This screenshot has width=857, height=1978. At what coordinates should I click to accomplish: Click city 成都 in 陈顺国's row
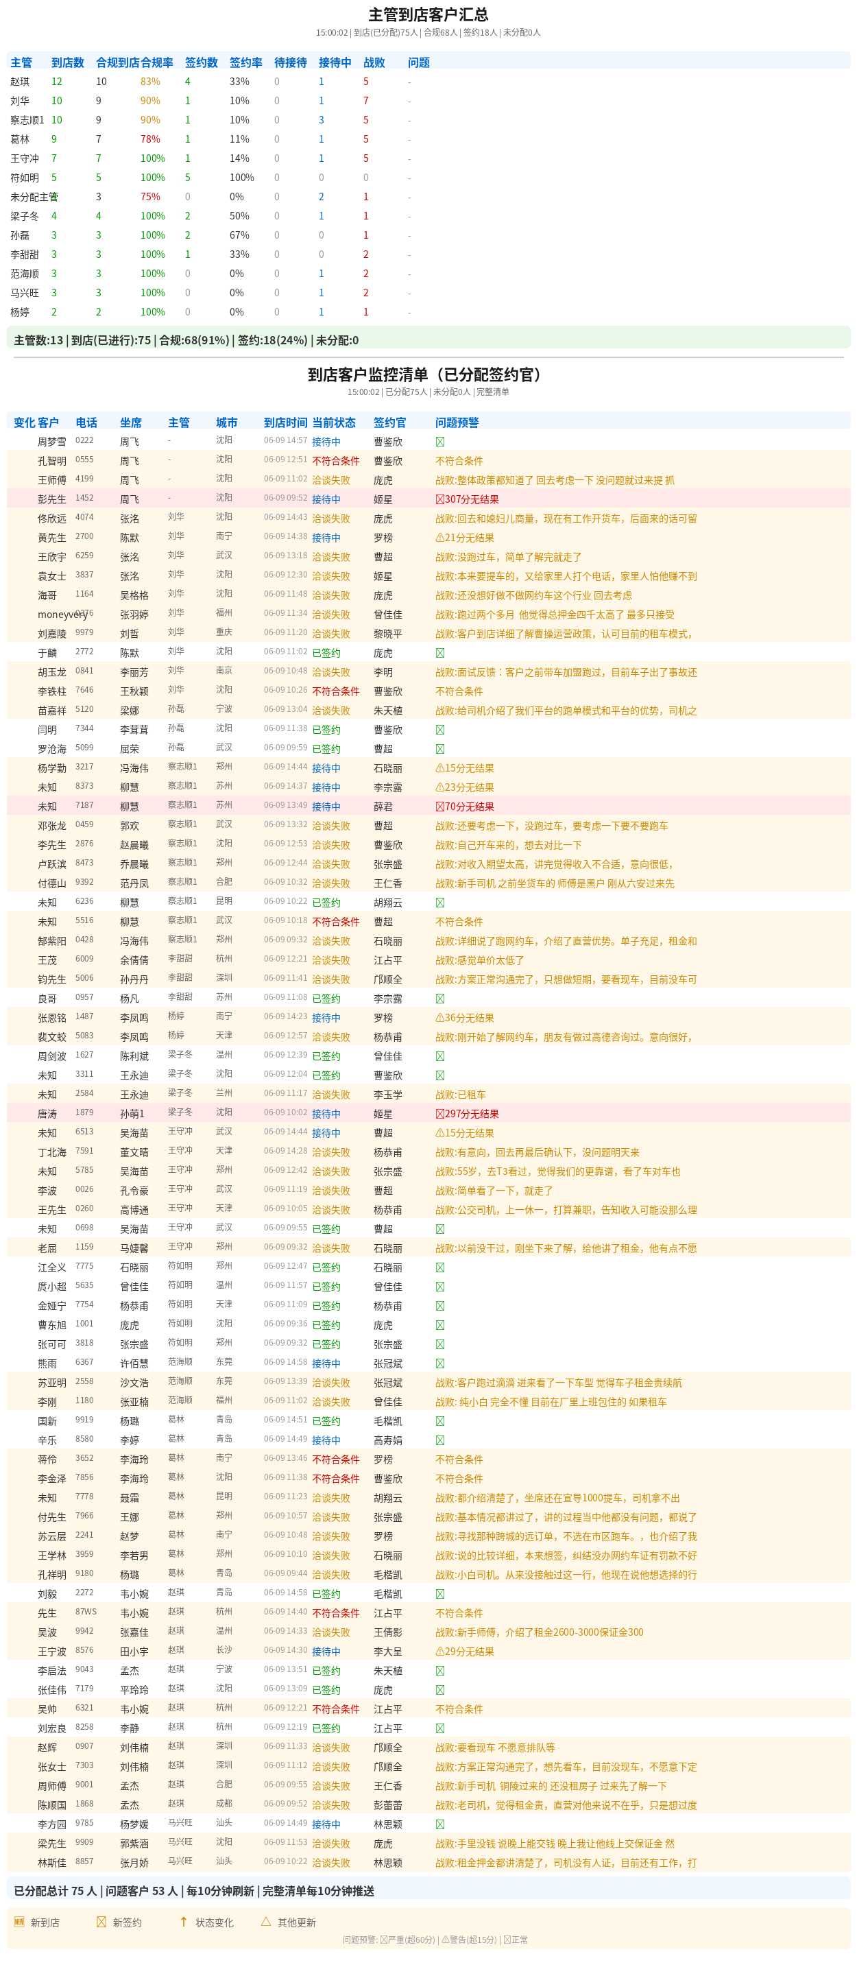point(224,1804)
